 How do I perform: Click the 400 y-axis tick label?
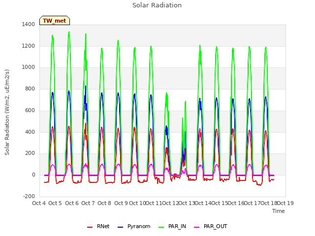pyautogui.click(x=30, y=132)
